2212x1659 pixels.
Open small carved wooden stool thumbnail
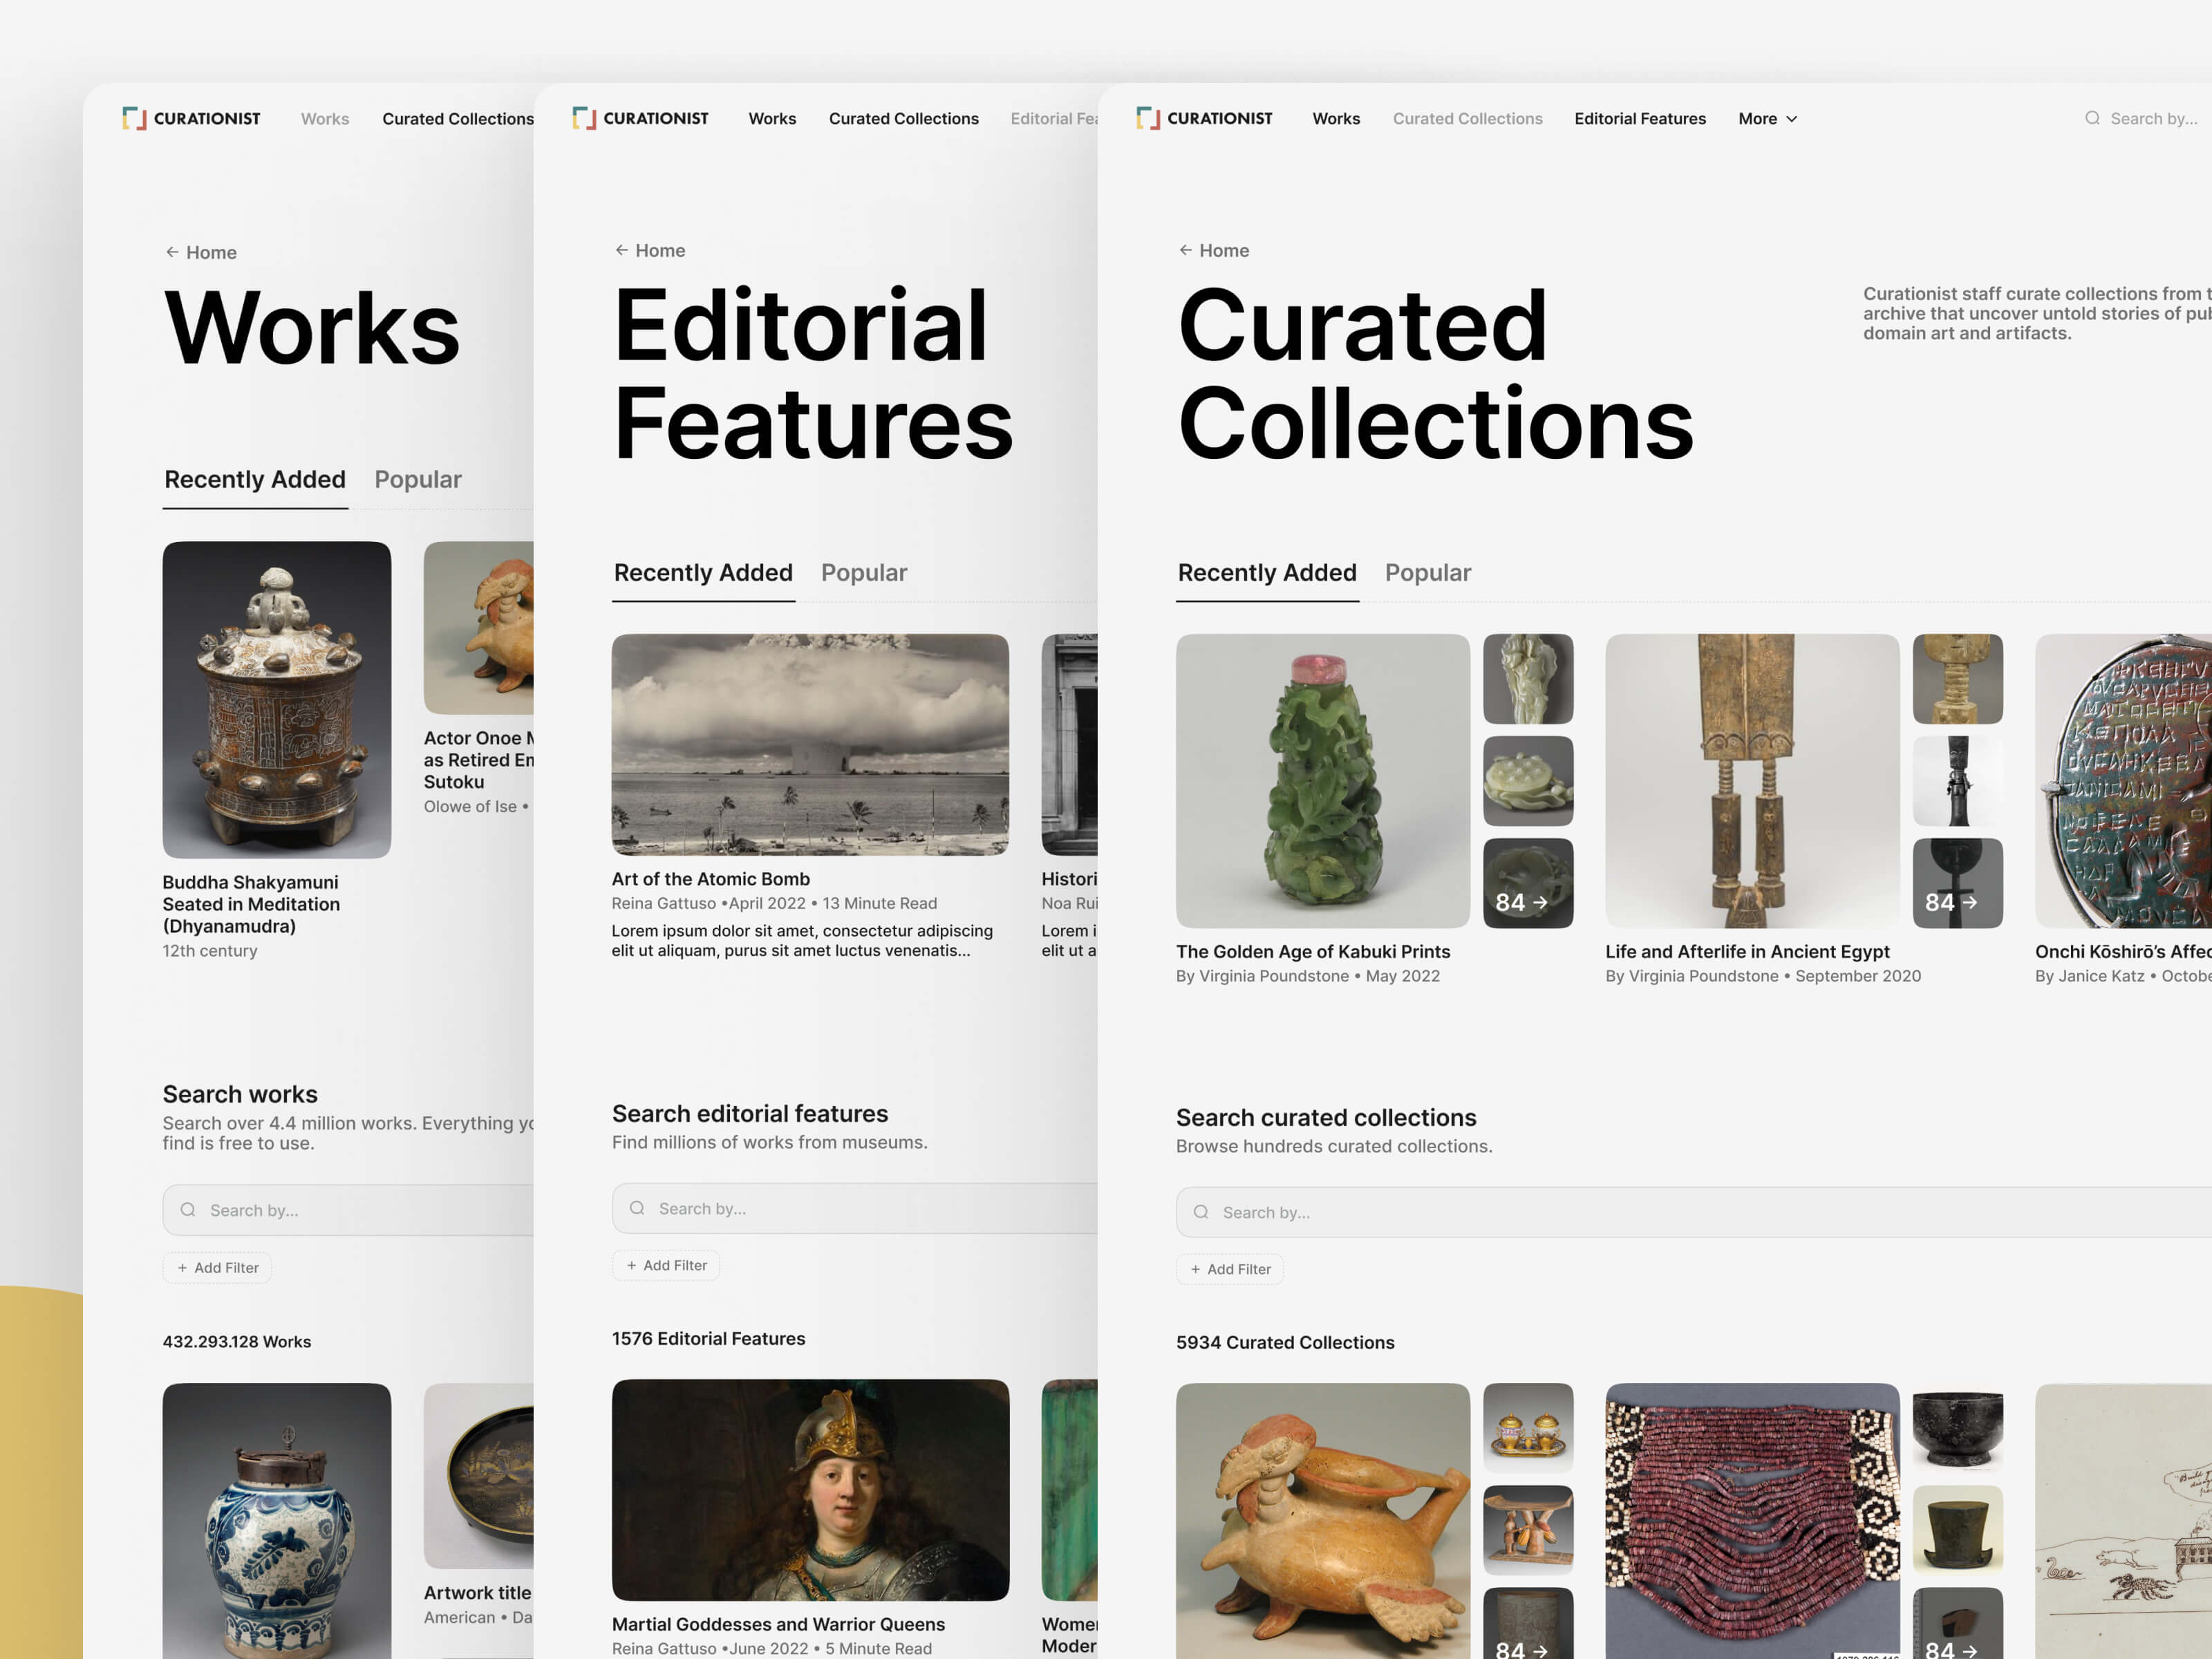coord(1528,1530)
